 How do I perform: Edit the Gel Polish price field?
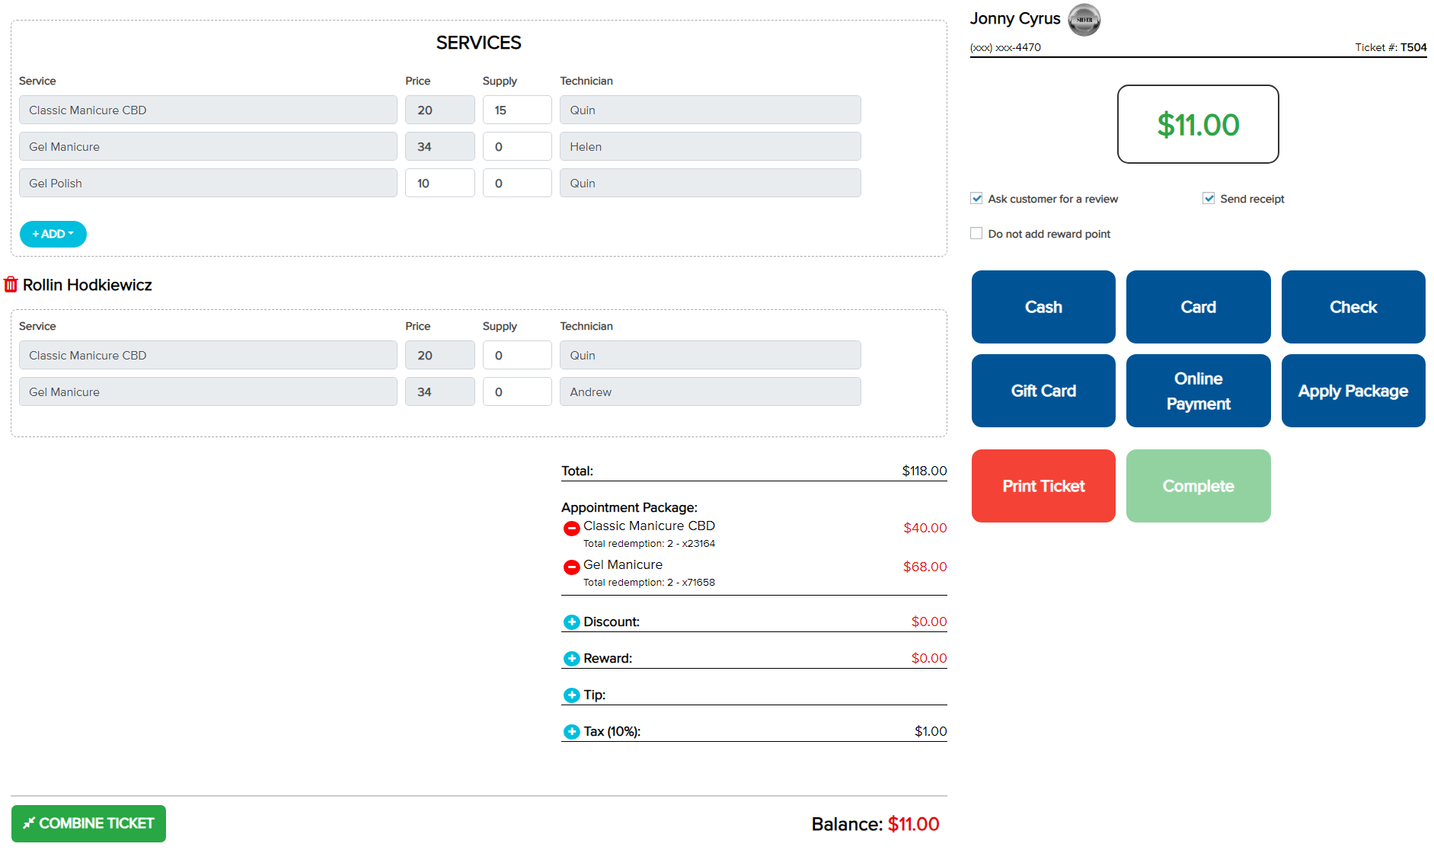point(439,184)
